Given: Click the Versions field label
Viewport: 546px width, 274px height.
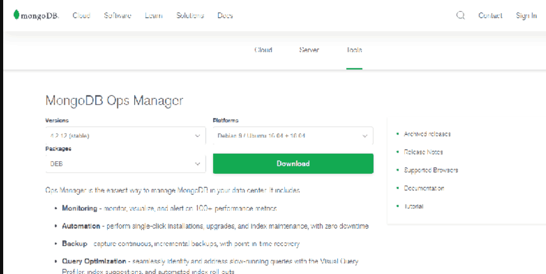Looking at the screenshot, I should (57, 120).
